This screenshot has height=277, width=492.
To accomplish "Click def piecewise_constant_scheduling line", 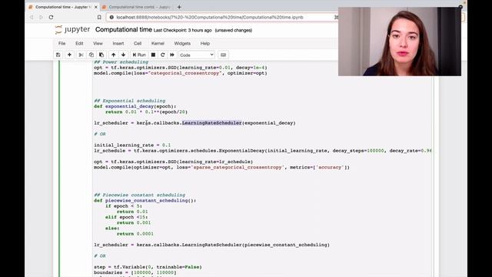I will (x=145, y=201).
